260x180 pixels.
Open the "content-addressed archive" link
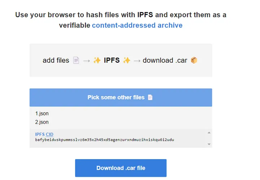137,25
